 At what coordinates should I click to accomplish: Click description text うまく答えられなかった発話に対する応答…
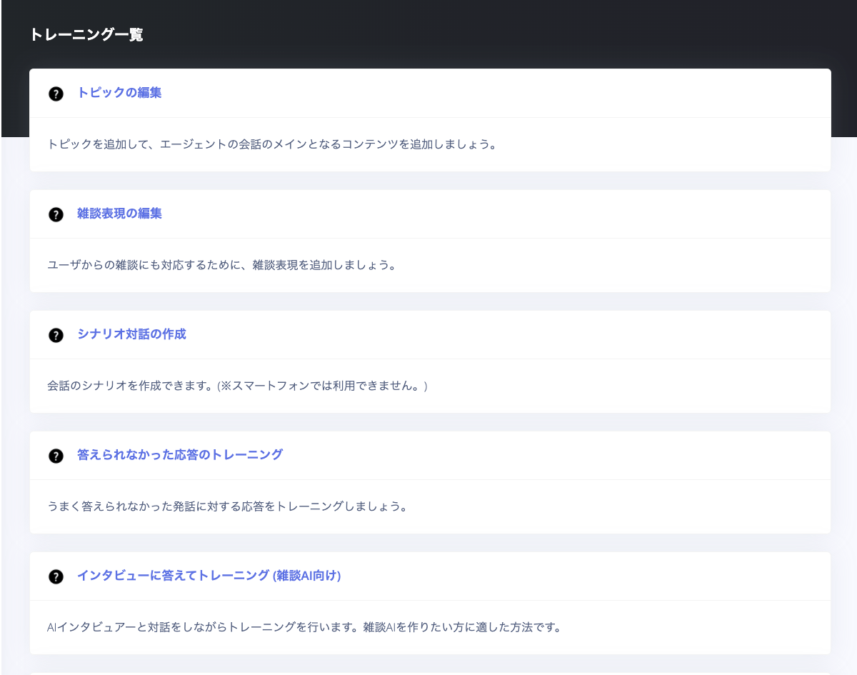227,506
